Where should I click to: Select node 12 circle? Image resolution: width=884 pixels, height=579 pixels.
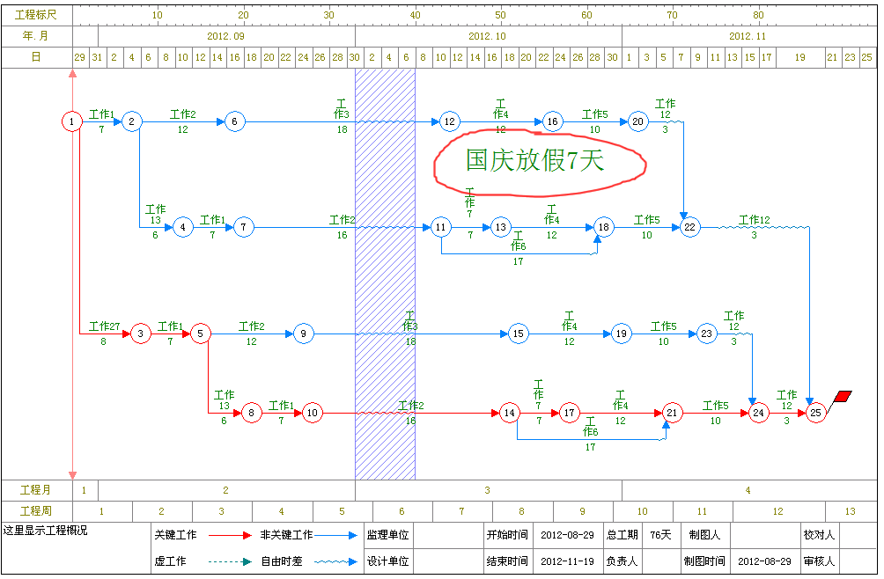click(449, 121)
